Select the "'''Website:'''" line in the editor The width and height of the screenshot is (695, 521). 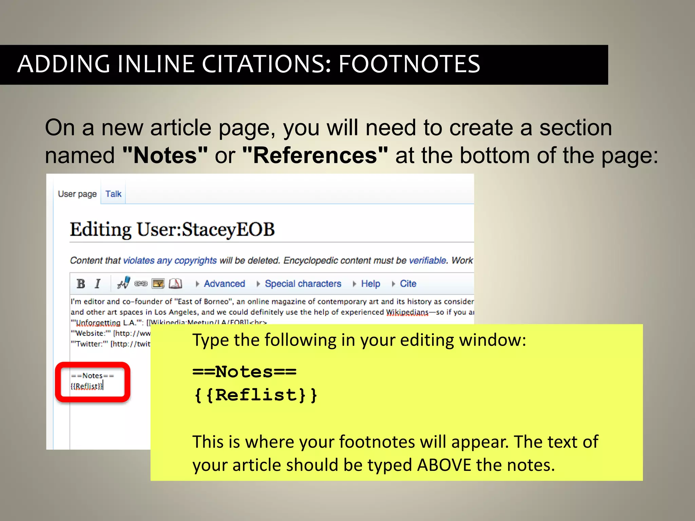(x=111, y=333)
